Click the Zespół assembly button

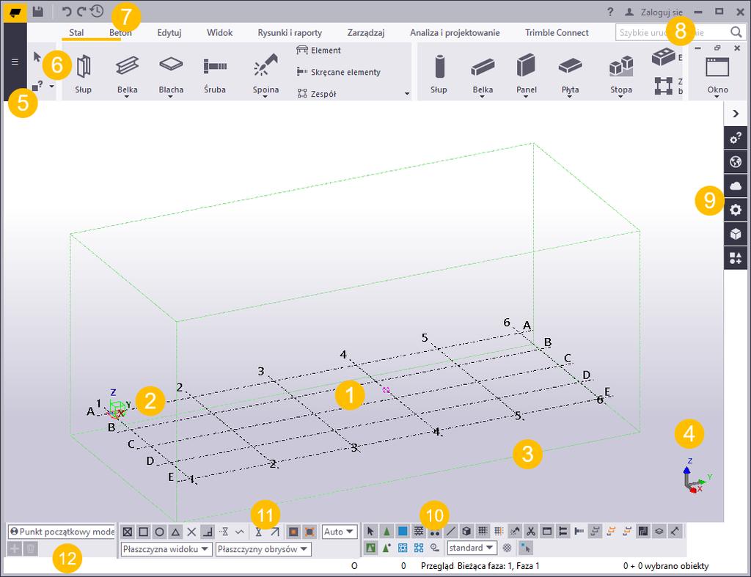tap(317, 93)
